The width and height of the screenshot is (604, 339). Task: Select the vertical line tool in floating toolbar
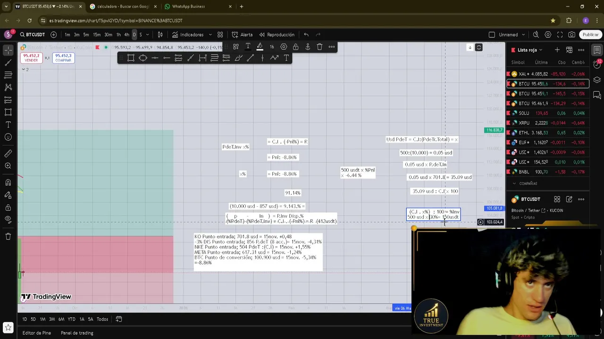[262, 58]
